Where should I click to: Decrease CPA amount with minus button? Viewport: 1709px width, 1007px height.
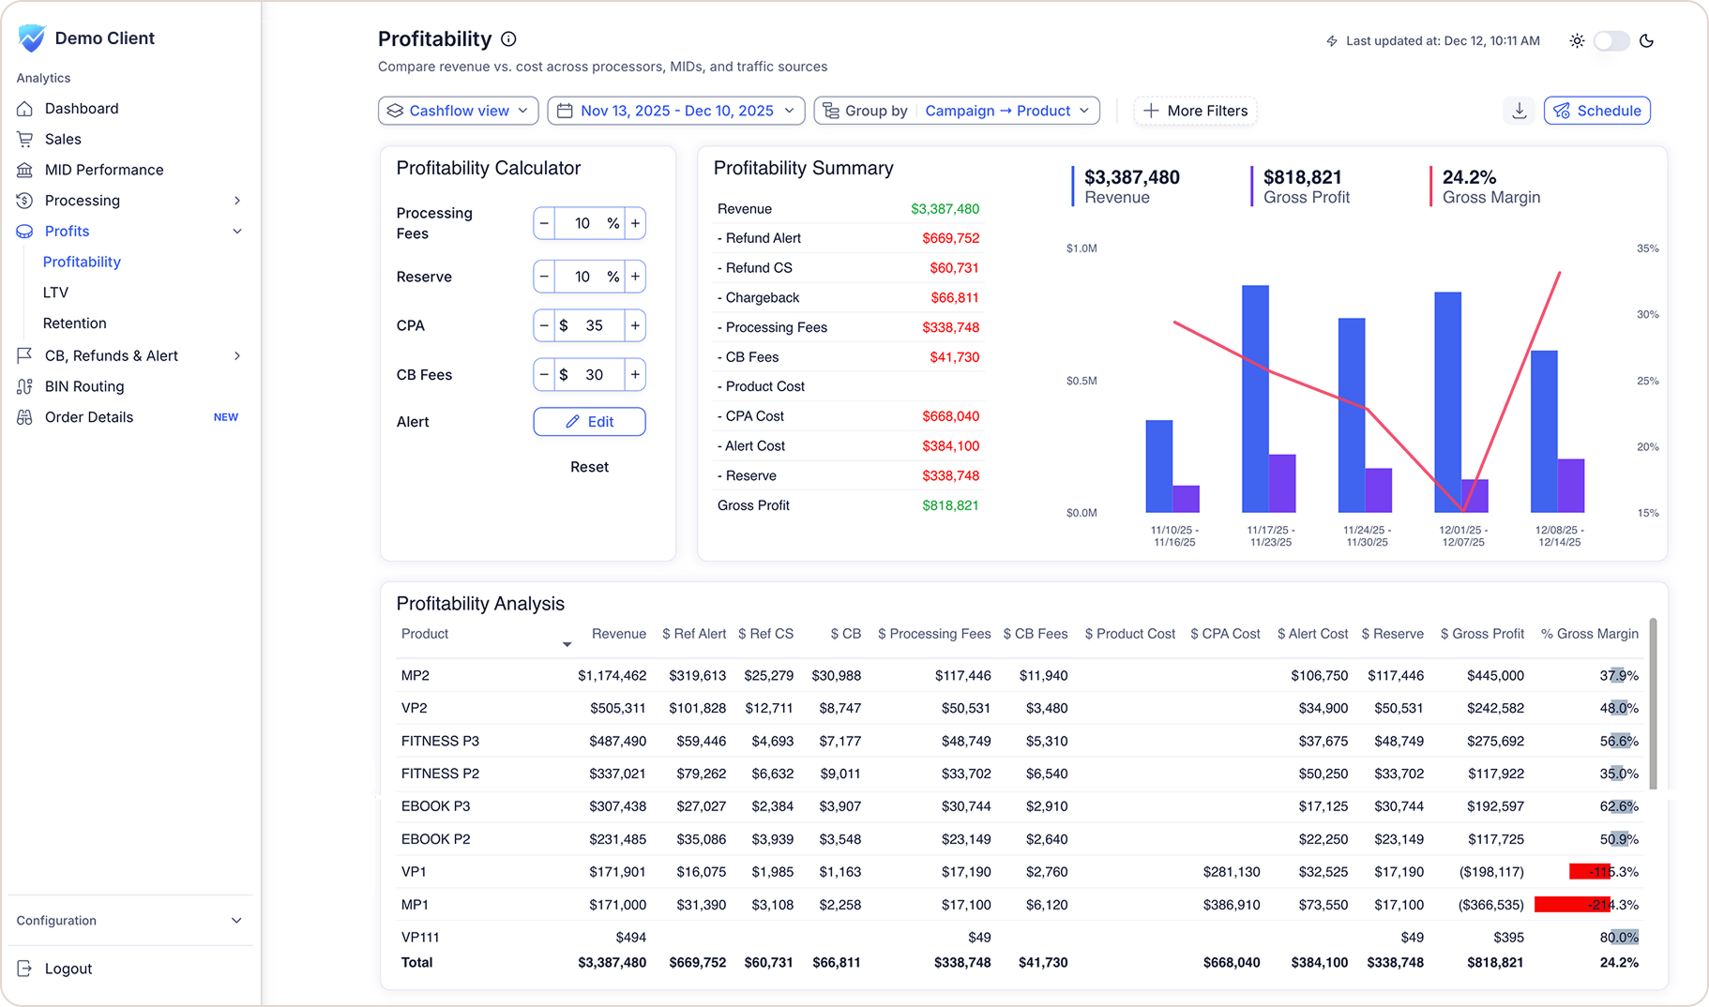click(x=544, y=325)
